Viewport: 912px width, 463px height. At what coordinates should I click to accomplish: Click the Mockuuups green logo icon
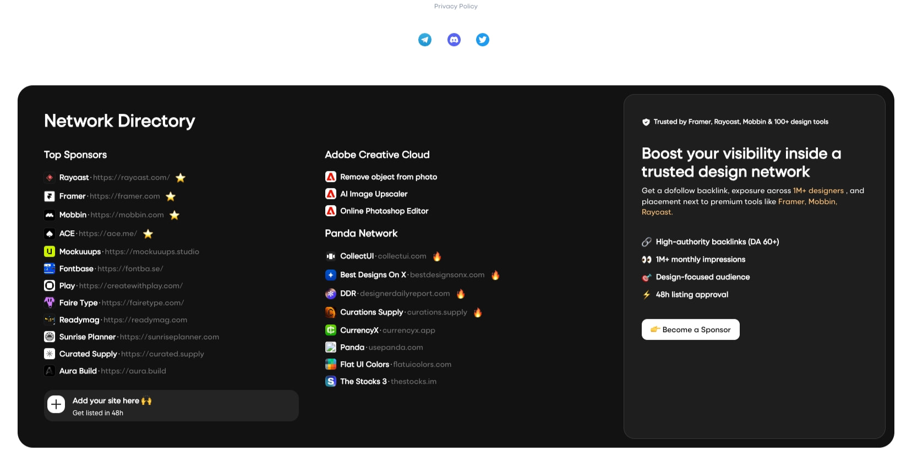[x=50, y=251]
